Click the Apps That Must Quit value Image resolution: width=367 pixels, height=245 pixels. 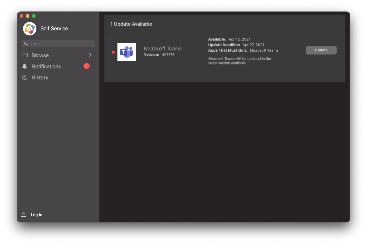(264, 50)
